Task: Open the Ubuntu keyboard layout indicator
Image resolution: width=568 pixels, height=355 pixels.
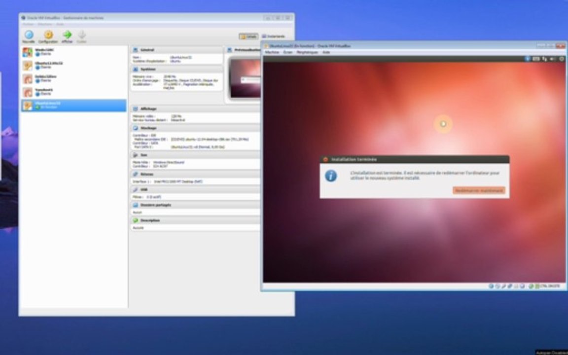Action: point(536,59)
